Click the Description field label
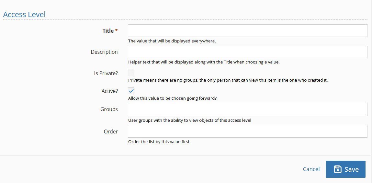 pos(104,52)
